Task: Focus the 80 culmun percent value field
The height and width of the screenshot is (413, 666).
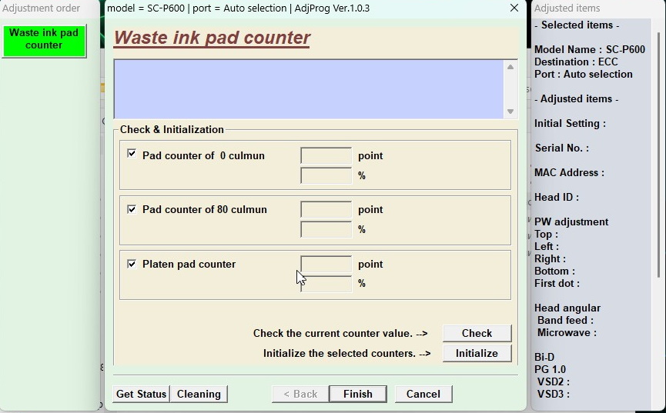Action: (326, 230)
